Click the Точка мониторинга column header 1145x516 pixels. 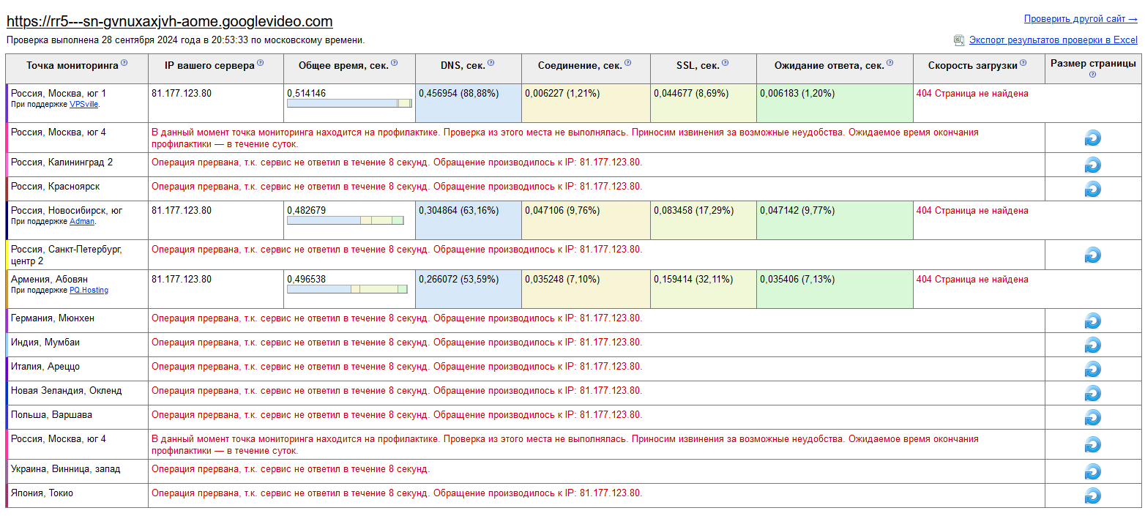pyautogui.click(x=77, y=69)
